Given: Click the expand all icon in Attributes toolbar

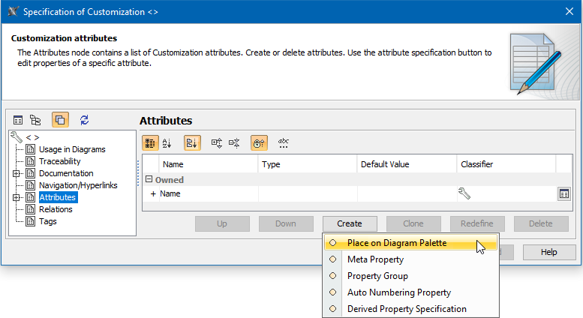Looking at the screenshot, I should coord(217,142).
